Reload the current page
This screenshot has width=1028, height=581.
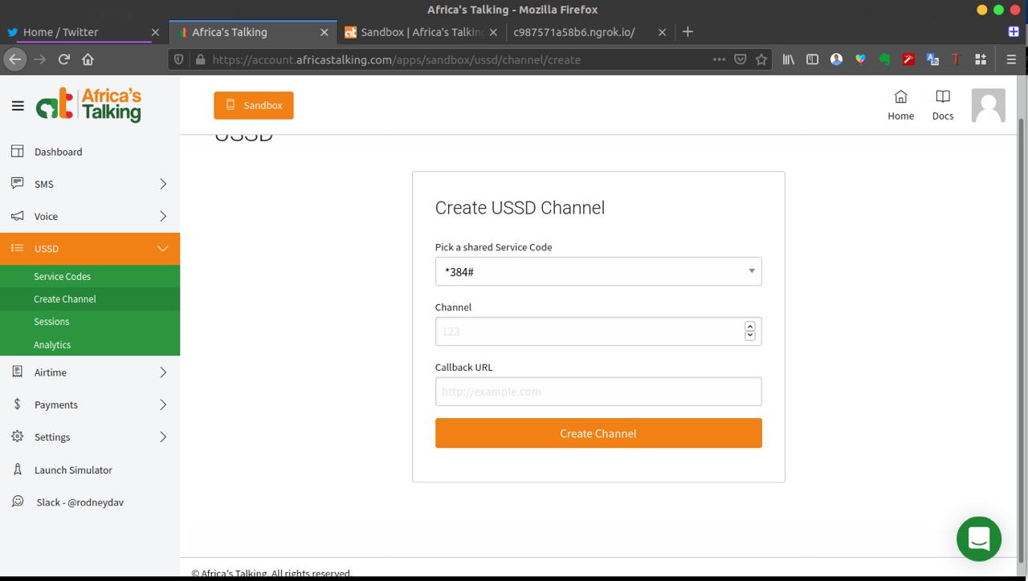coord(64,59)
